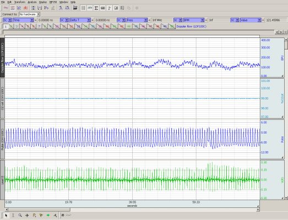The height and width of the screenshot is (220, 288).
Task: Select Pulse channel label tab
Action: [x=2, y=140]
